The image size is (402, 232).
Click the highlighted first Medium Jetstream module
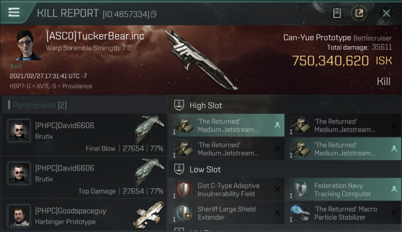point(226,125)
